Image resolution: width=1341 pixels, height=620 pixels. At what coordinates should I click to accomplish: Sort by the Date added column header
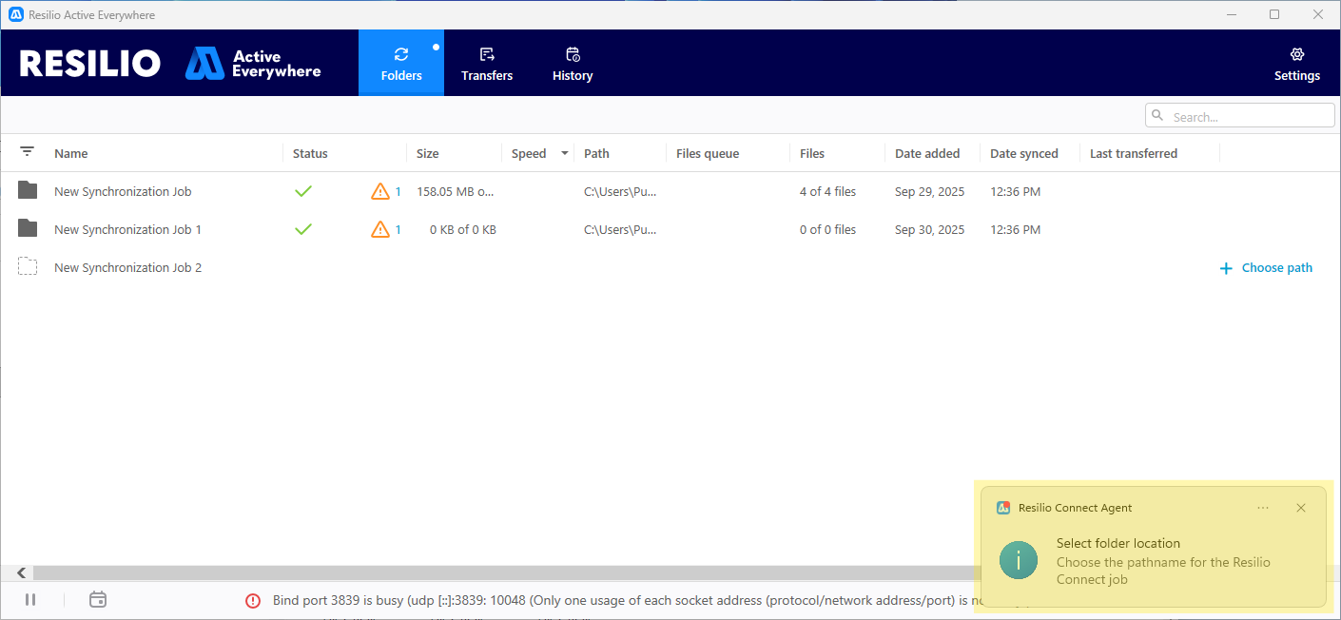(927, 153)
